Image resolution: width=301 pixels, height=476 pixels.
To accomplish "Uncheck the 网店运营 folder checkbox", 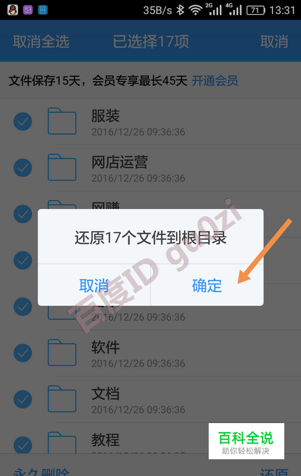I will [23, 167].
